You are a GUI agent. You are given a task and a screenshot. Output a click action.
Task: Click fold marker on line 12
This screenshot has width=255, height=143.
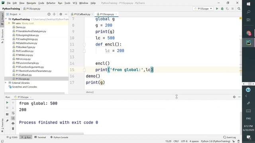84,51
